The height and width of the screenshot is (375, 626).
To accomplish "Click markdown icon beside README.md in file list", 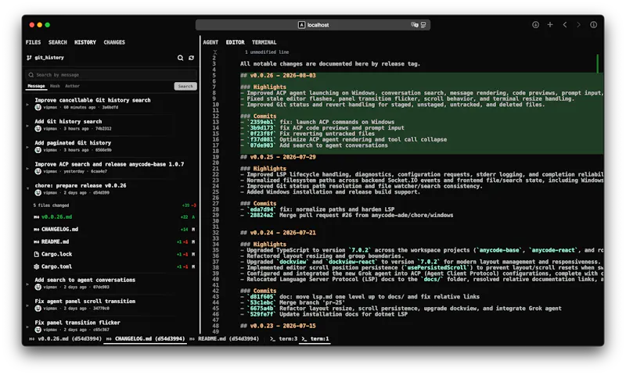I will [36, 242].
